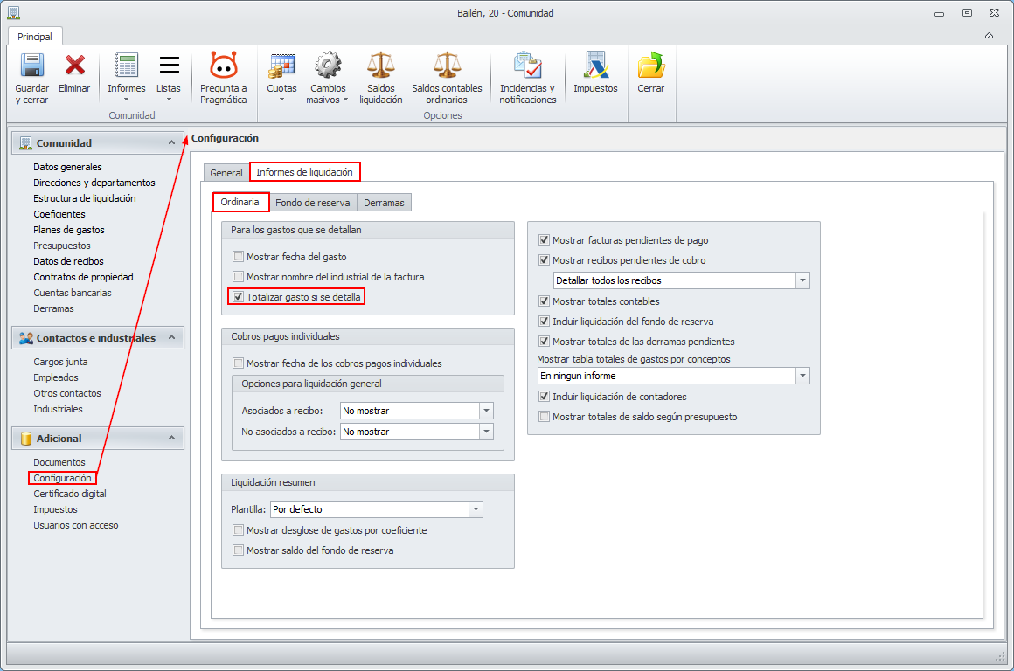Viewport: 1014px width, 671px height.
Task: Uncheck Totalizar gasto si se detalla
Action: [238, 297]
